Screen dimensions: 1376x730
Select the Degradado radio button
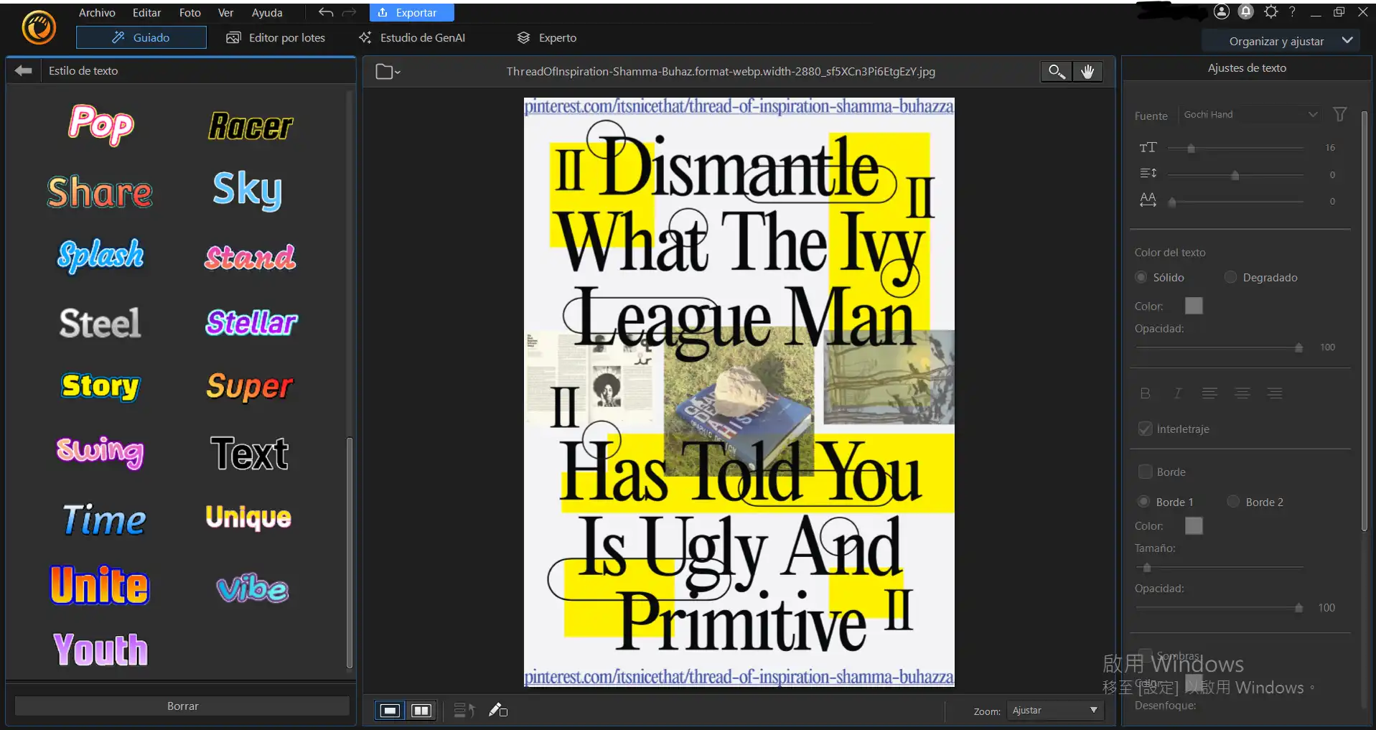point(1230,277)
